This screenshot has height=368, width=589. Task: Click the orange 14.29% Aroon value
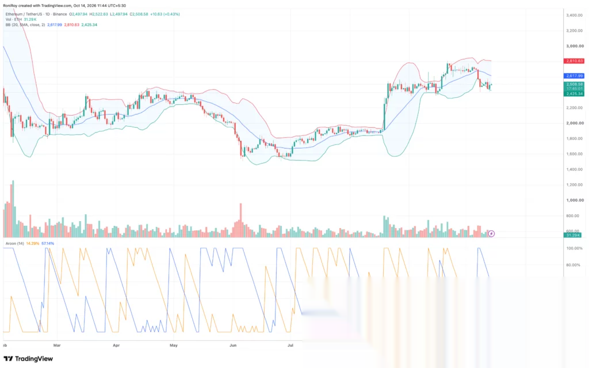point(33,244)
